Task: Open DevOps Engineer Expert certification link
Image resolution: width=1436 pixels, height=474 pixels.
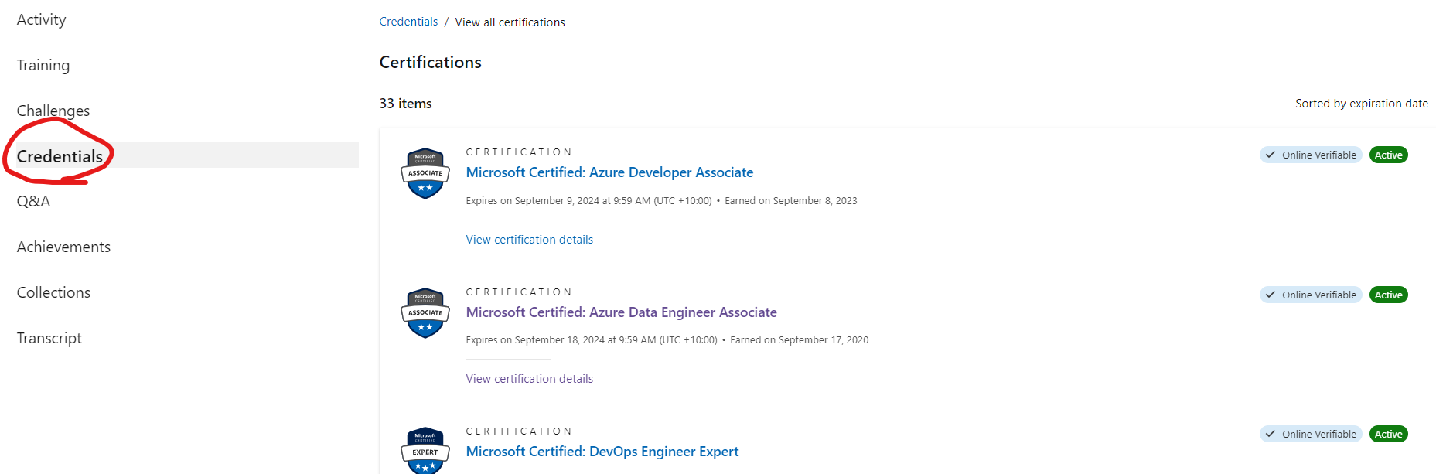Action: click(602, 452)
